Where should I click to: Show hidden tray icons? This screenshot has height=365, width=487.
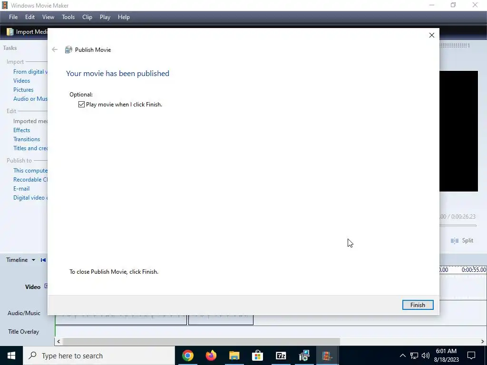tap(402, 355)
